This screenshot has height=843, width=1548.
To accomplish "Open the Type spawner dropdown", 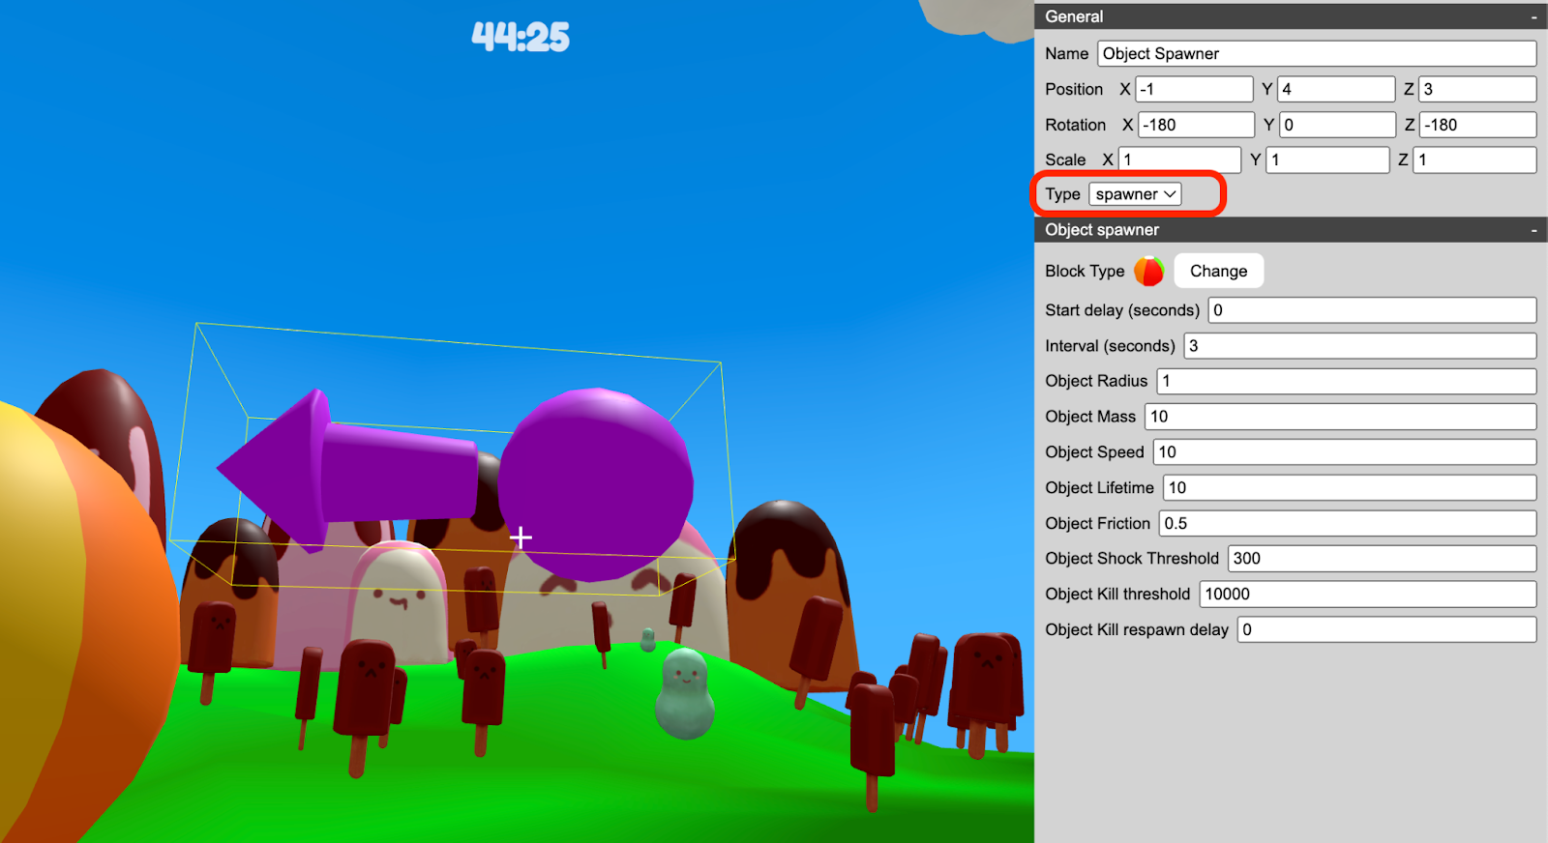I will click(x=1135, y=194).
